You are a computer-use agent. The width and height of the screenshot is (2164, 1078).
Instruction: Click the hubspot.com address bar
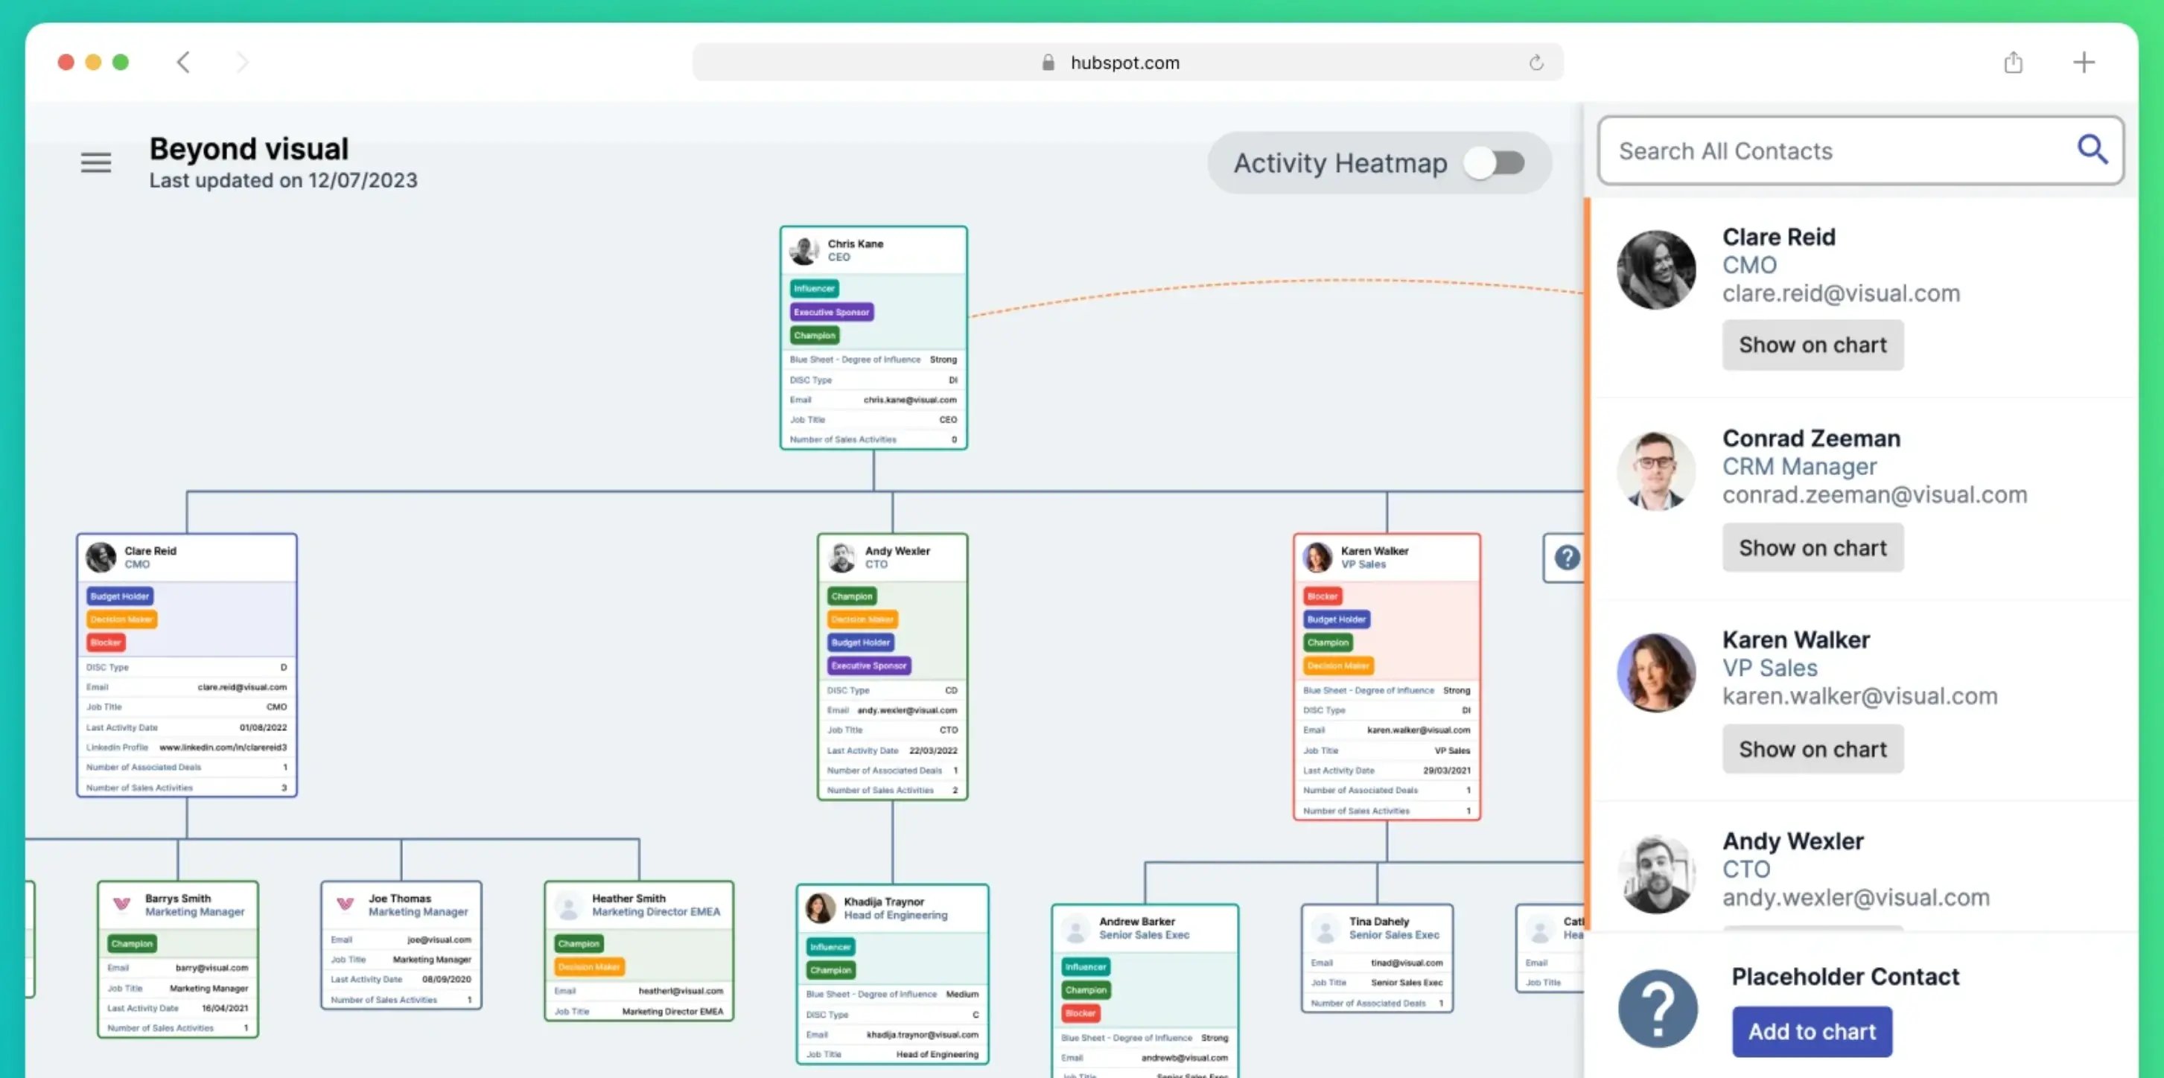1126,63
